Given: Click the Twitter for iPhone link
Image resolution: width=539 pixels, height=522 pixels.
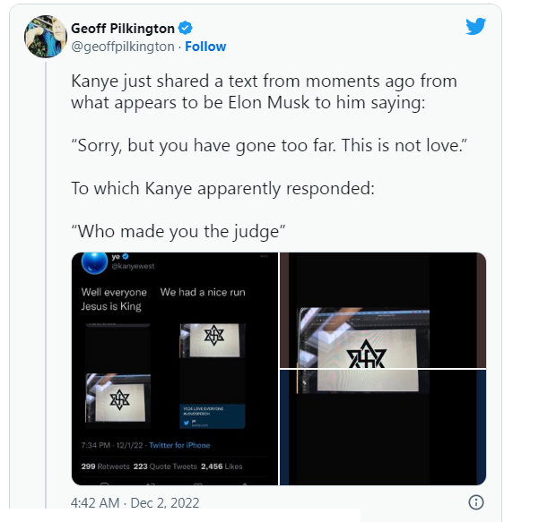Looking at the screenshot, I should coord(179,445).
